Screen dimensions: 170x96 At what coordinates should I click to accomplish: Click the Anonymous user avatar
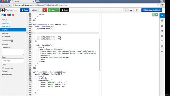[x=3, y=68]
